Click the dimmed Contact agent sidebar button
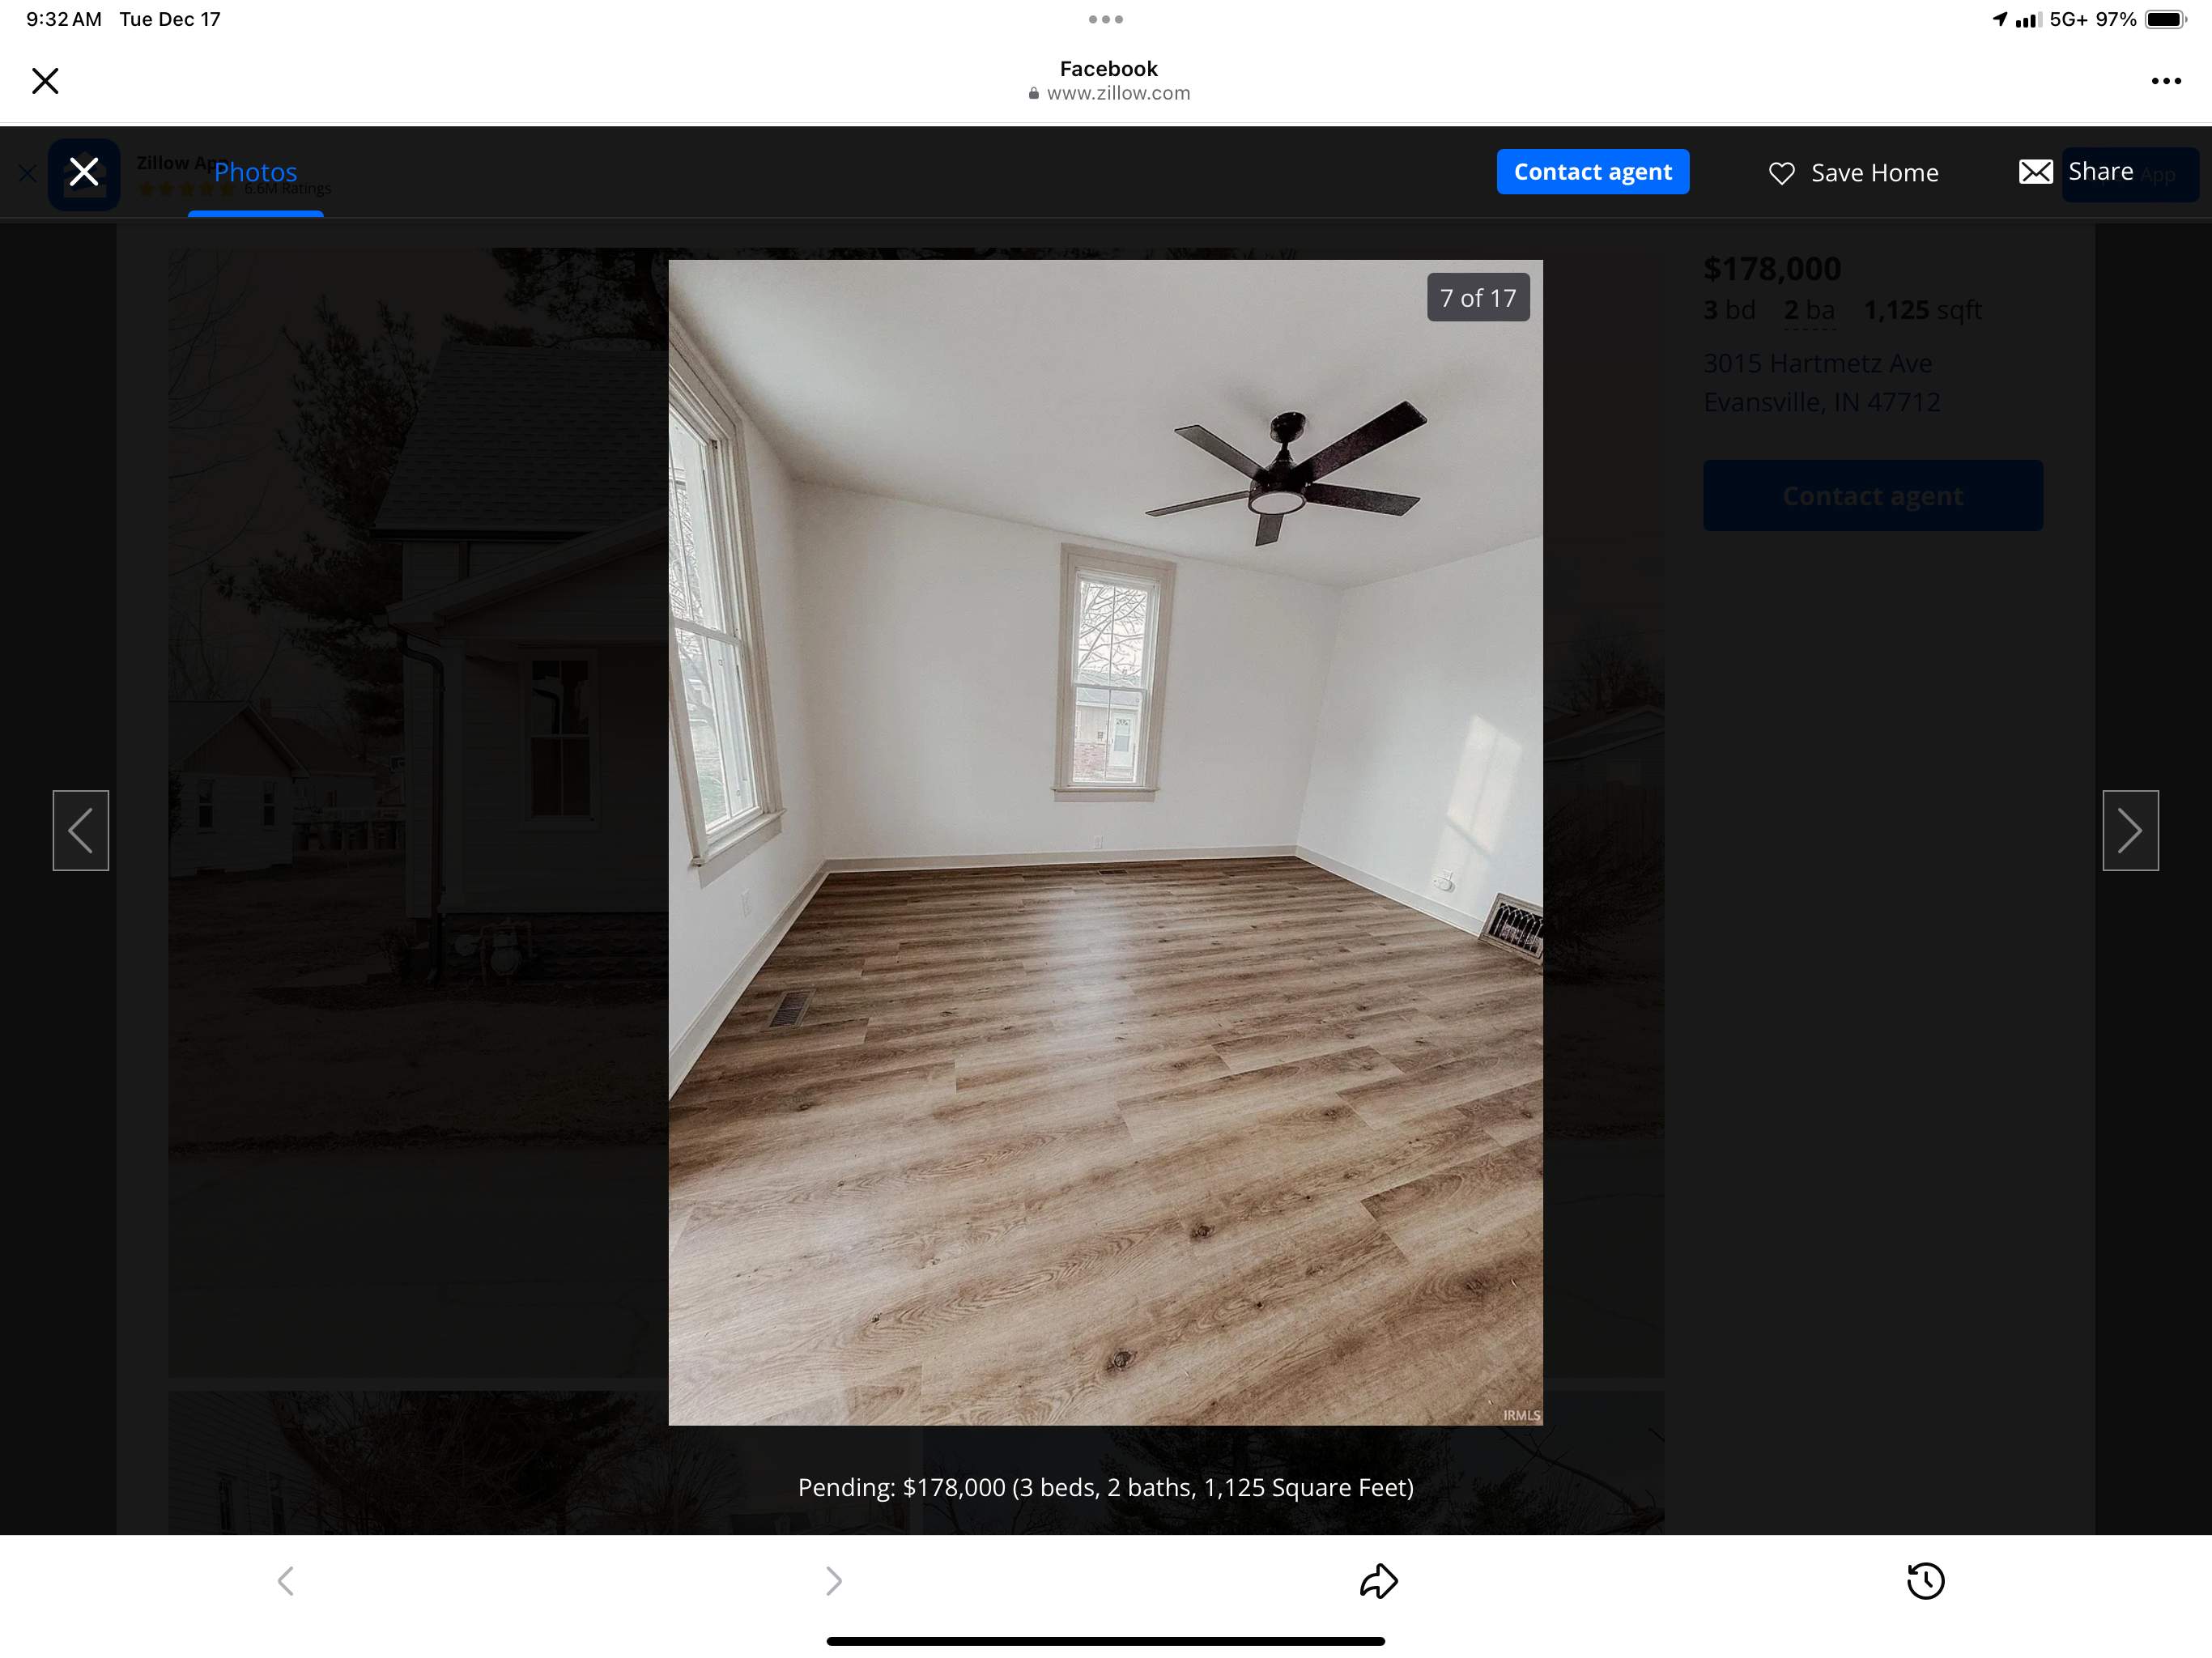 (x=1872, y=496)
